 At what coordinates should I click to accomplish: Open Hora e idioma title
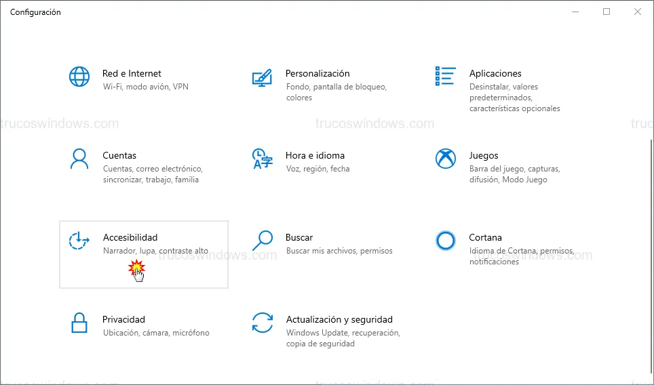315,155
